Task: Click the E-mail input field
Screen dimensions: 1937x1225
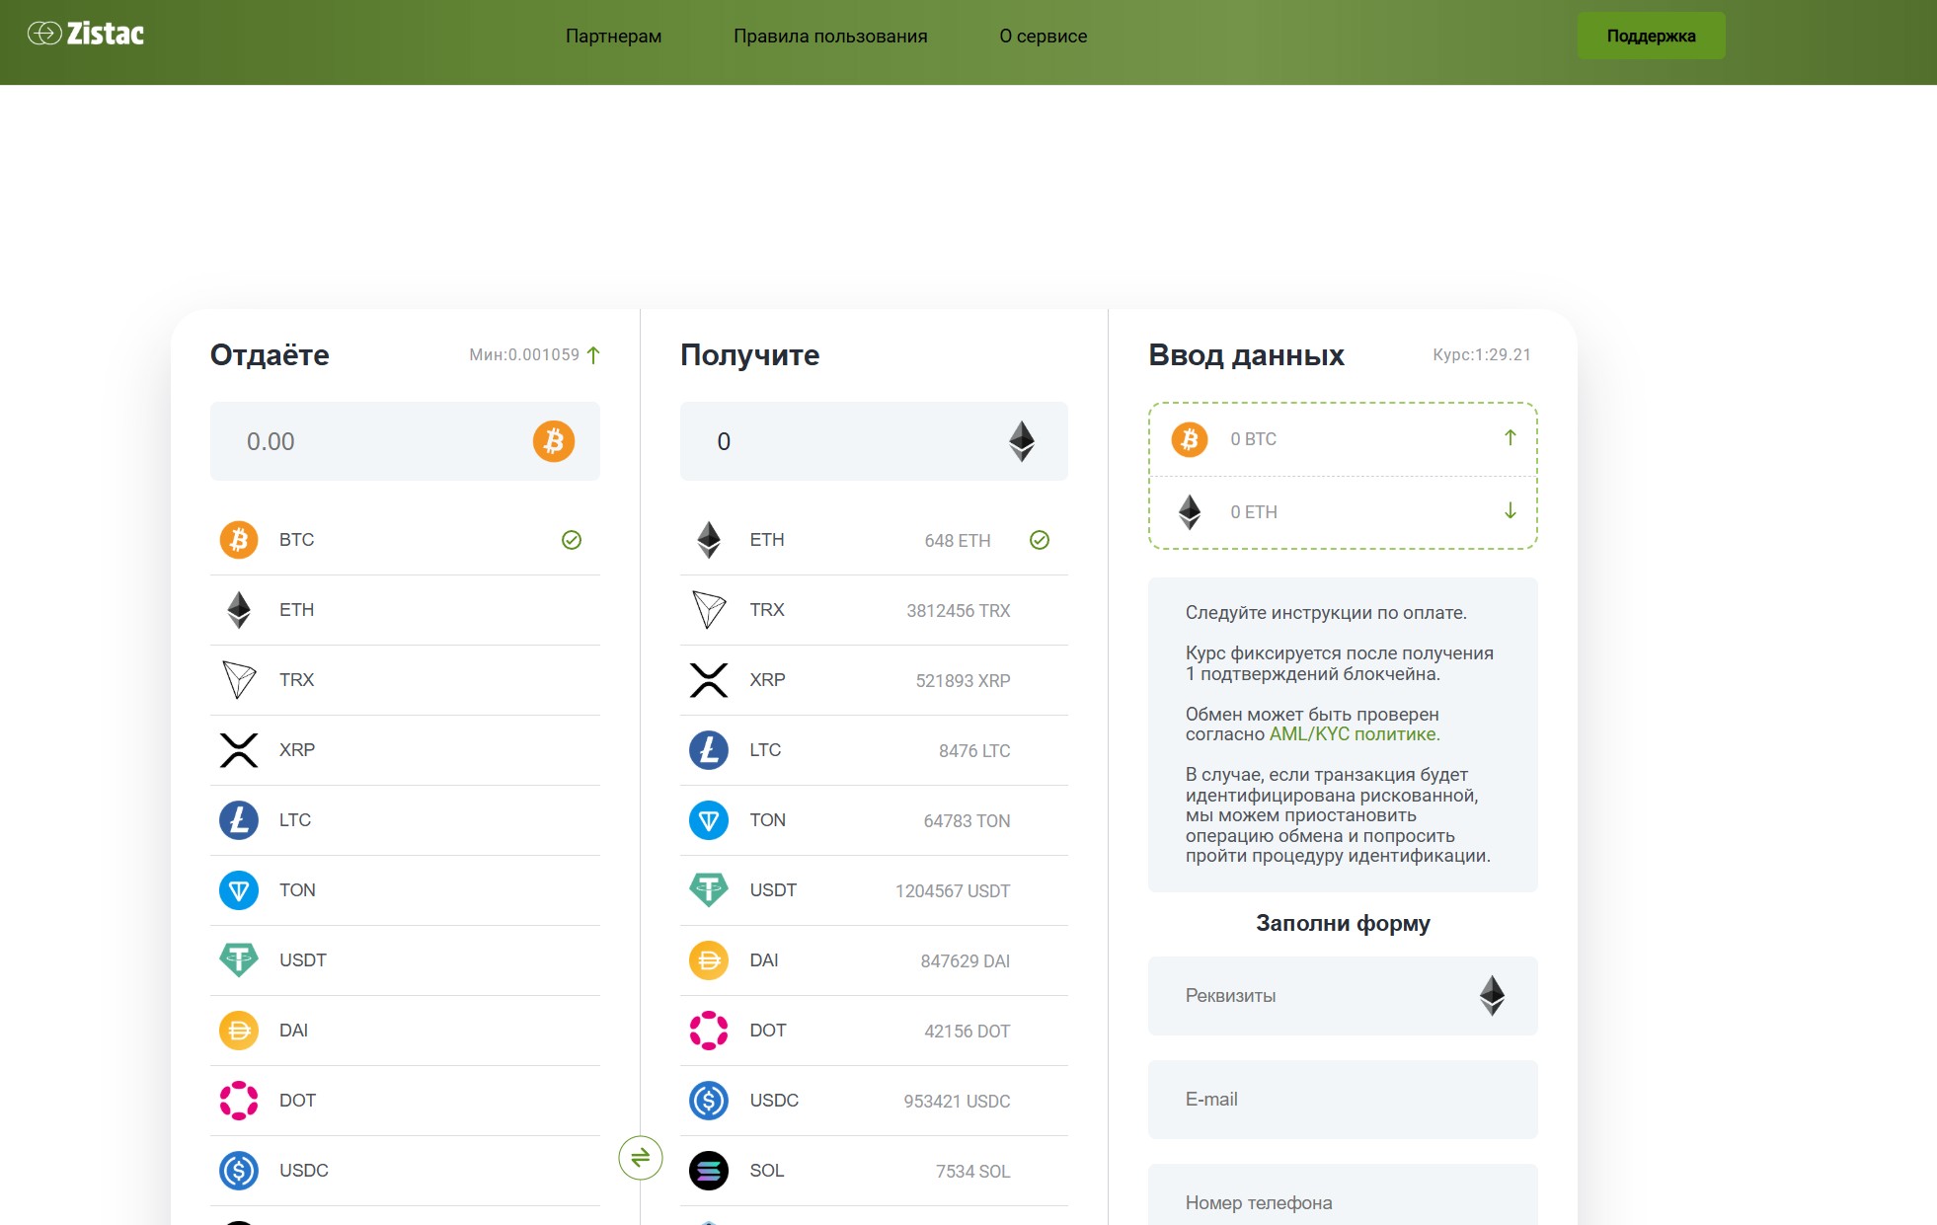Action: [1342, 1099]
